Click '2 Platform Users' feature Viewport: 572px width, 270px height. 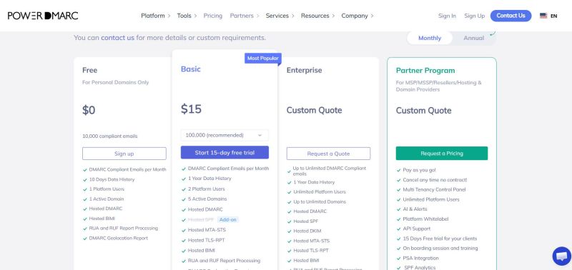pos(207,189)
